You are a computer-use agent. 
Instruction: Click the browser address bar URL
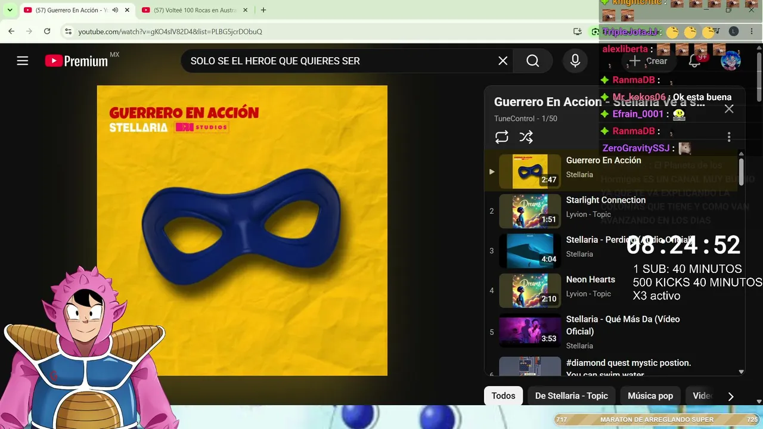point(170,32)
